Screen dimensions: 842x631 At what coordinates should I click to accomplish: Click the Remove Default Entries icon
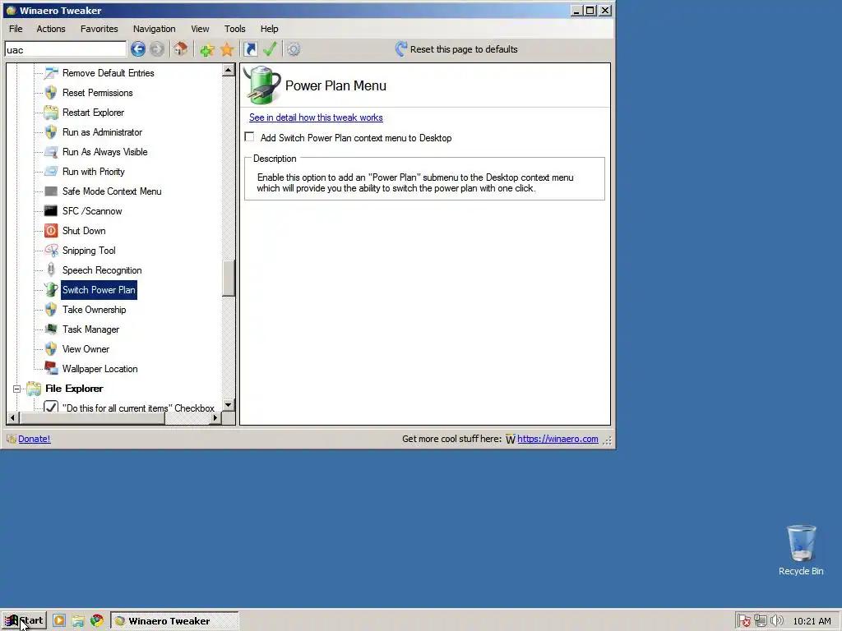(x=51, y=73)
